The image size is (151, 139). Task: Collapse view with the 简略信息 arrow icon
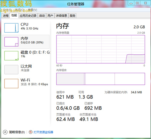5,132
